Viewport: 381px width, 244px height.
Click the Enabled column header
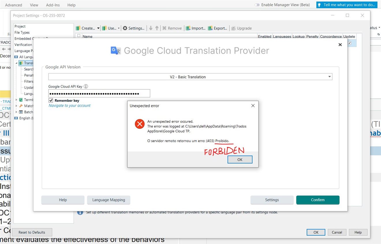[x=264, y=36]
